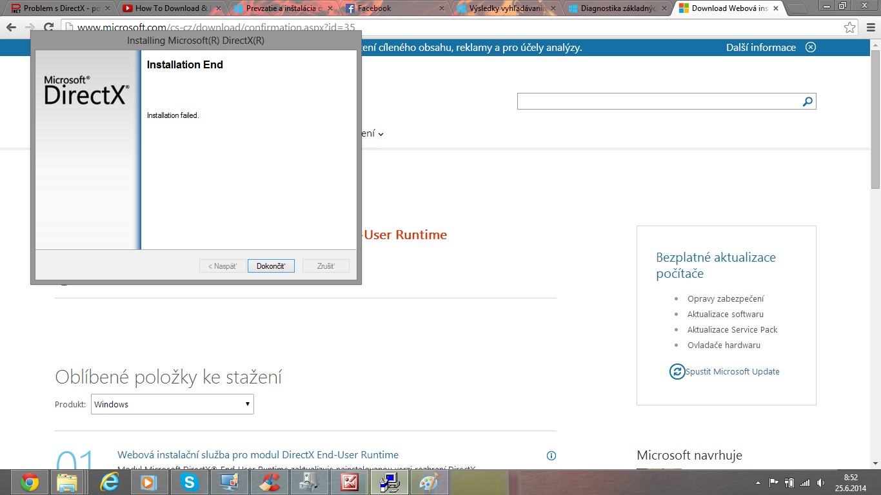Open the Produkt dropdown showing Windows
Image resolution: width=881 pixels, height=495 pixels.
click(172, 404)
